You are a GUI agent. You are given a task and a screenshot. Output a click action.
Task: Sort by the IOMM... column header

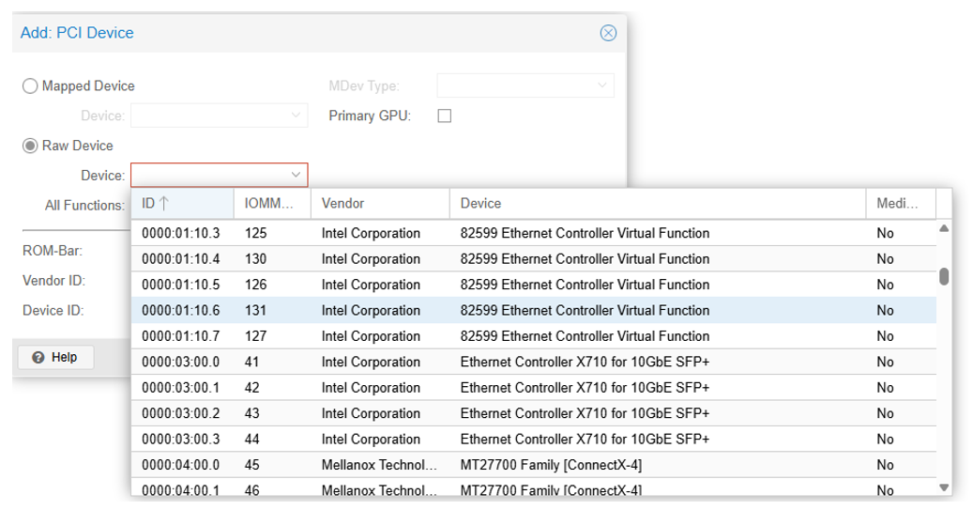[272, 204]
